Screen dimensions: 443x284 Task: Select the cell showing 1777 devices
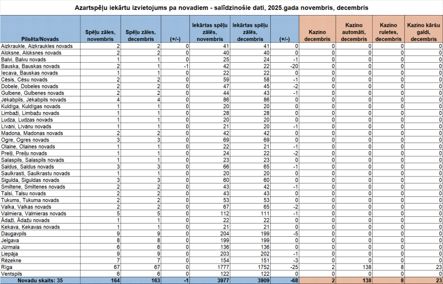click(x=210, y=267)
